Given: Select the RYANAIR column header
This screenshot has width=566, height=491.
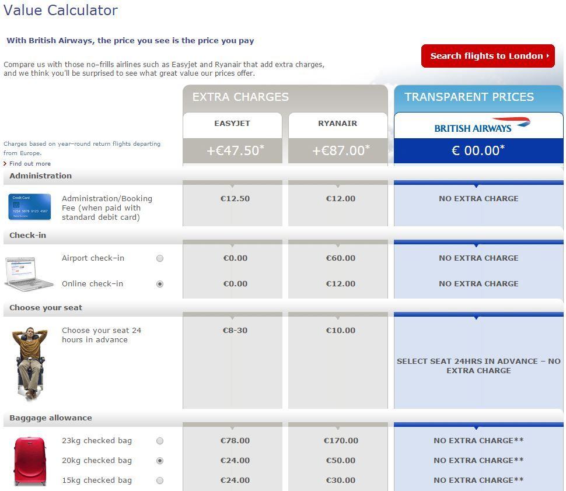Looking at the screenshot, I should (x=337, y=123).
